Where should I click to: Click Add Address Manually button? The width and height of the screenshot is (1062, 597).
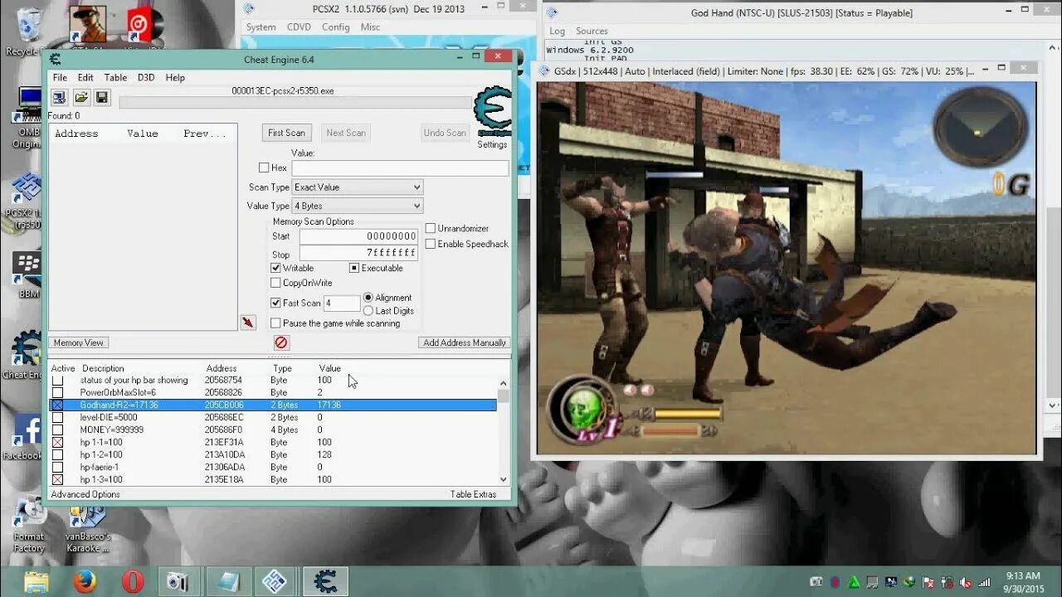pyautogui.click(x=465, y=342)
